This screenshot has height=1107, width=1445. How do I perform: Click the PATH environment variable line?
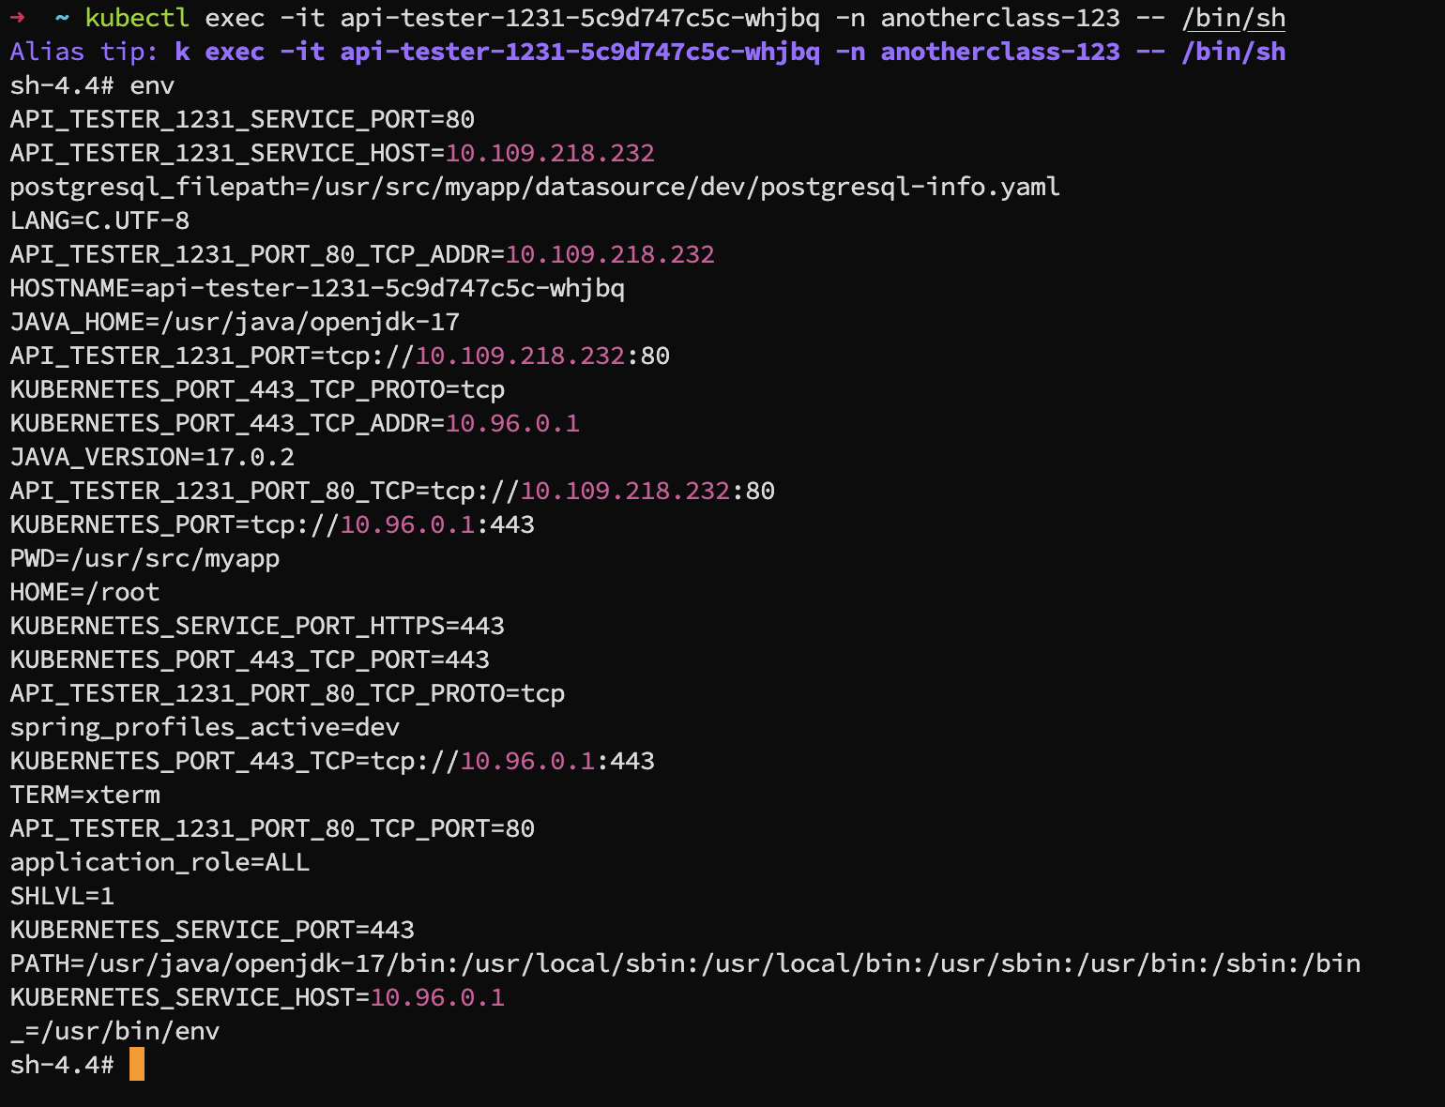[685, 963]
